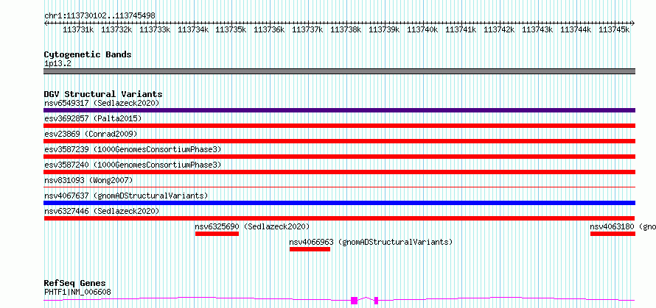This screenshot has width=656, height=308.
Task: Click the left arrowhead of the ruler
Action: pyautogui.click(x=45, y=23)
